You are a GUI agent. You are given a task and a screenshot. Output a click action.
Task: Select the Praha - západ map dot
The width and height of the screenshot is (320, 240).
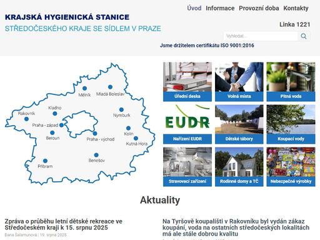pyautogui.click(x=61, y=125)
